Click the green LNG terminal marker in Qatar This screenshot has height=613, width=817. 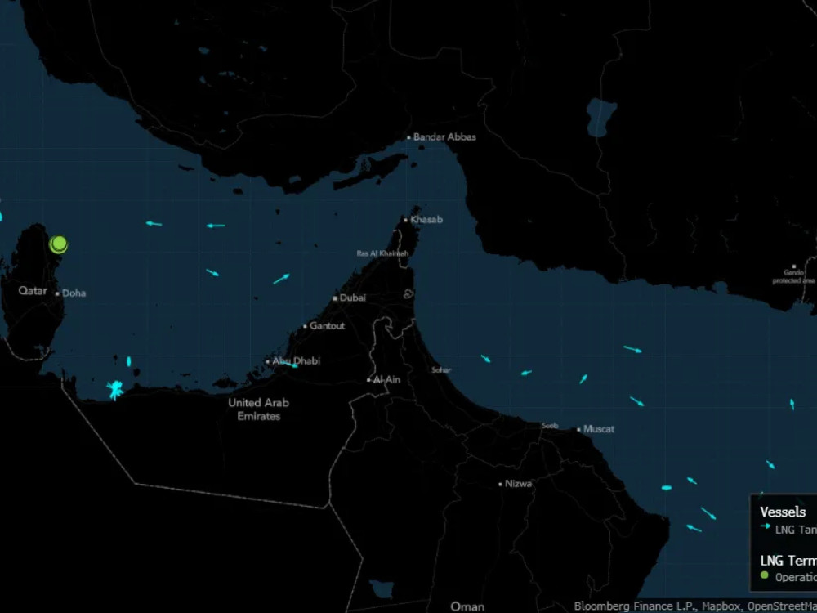(58, 244)
